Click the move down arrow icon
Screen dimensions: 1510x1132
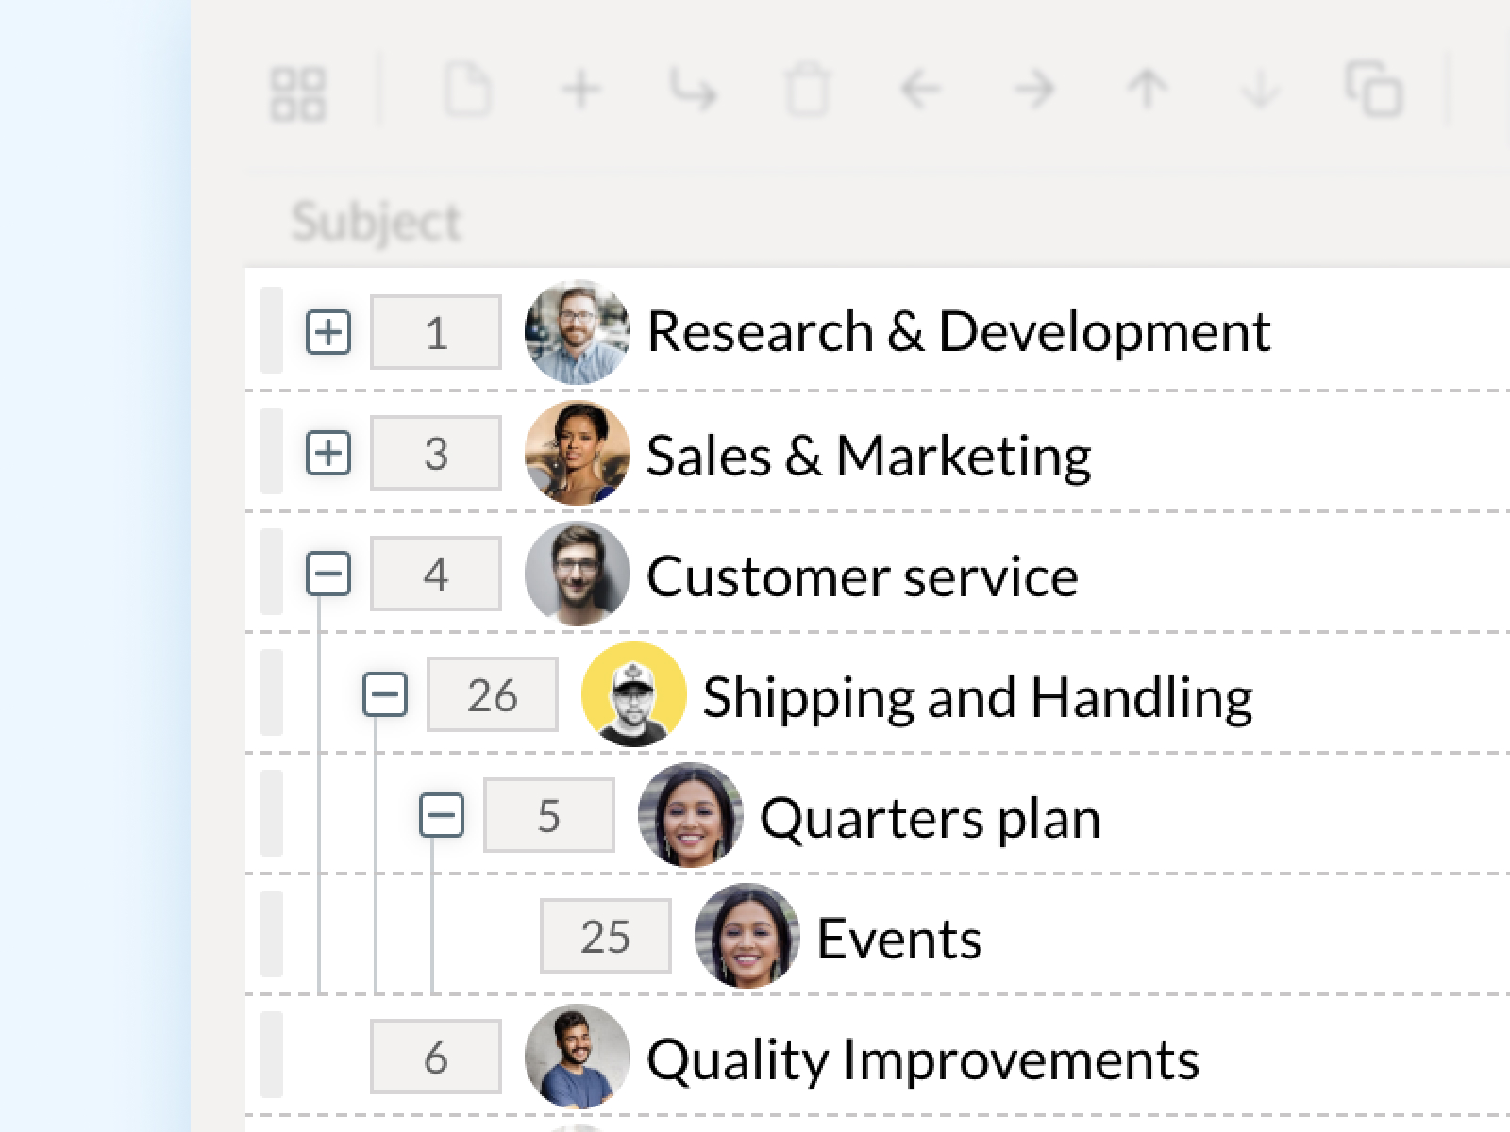coord(1260,91)
